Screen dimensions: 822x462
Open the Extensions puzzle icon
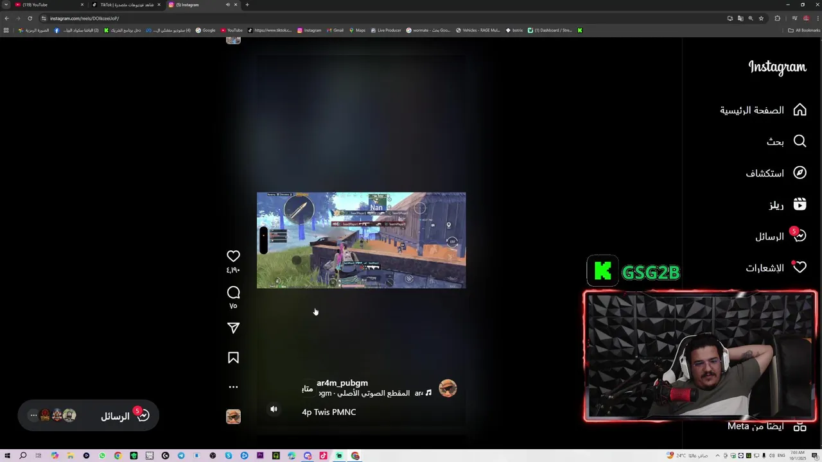777,19
